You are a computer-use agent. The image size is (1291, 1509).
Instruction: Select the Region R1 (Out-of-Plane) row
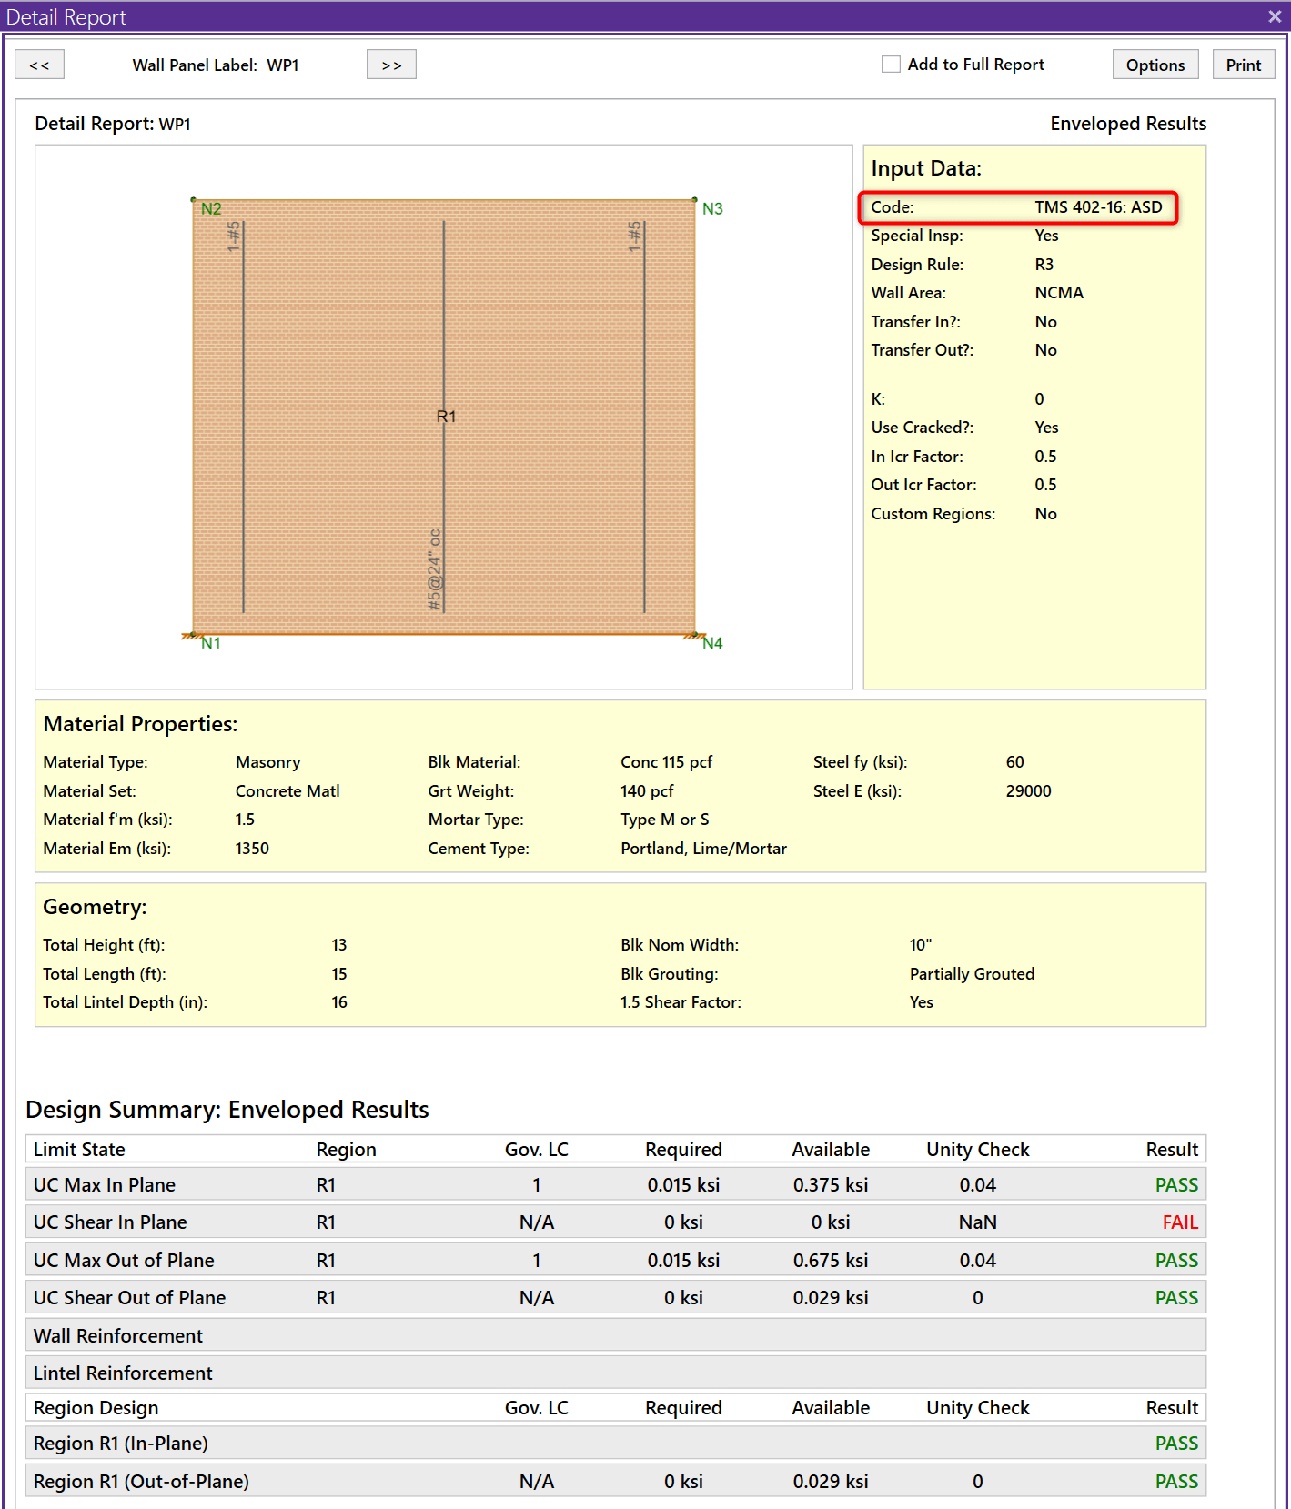(141, 1481)
